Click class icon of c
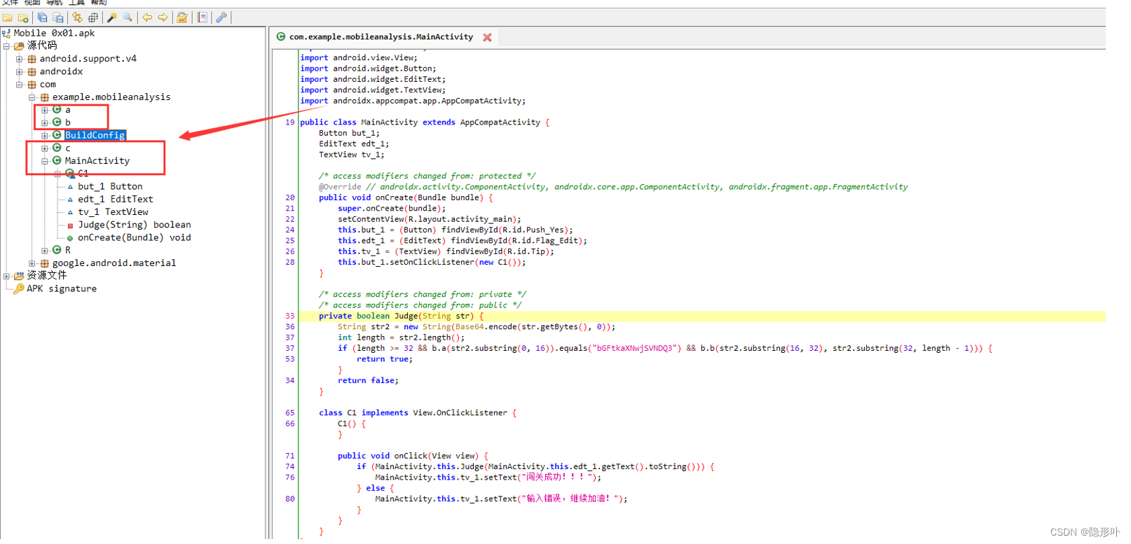This screenshot has width=1131, height=544. pyautogui.click(x=57, y=148)
